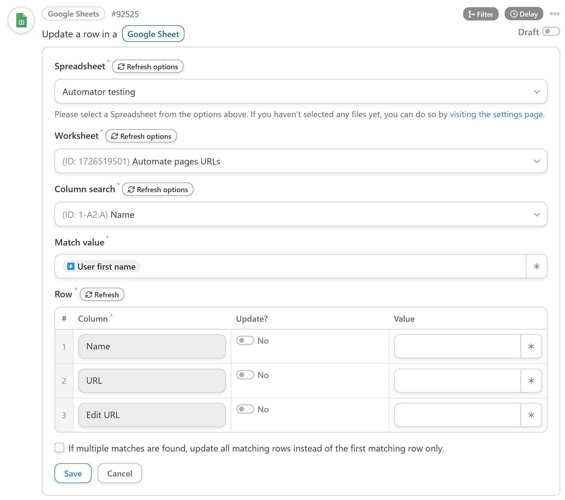Open the three-dot more options menu
Screen dimensions: 565x500
(x=554, y=14)
